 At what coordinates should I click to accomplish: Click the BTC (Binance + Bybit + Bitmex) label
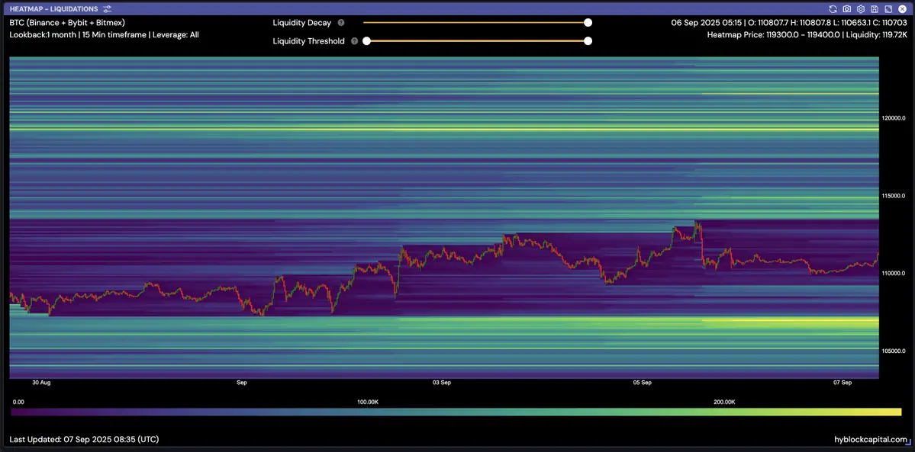coord(68,23)
